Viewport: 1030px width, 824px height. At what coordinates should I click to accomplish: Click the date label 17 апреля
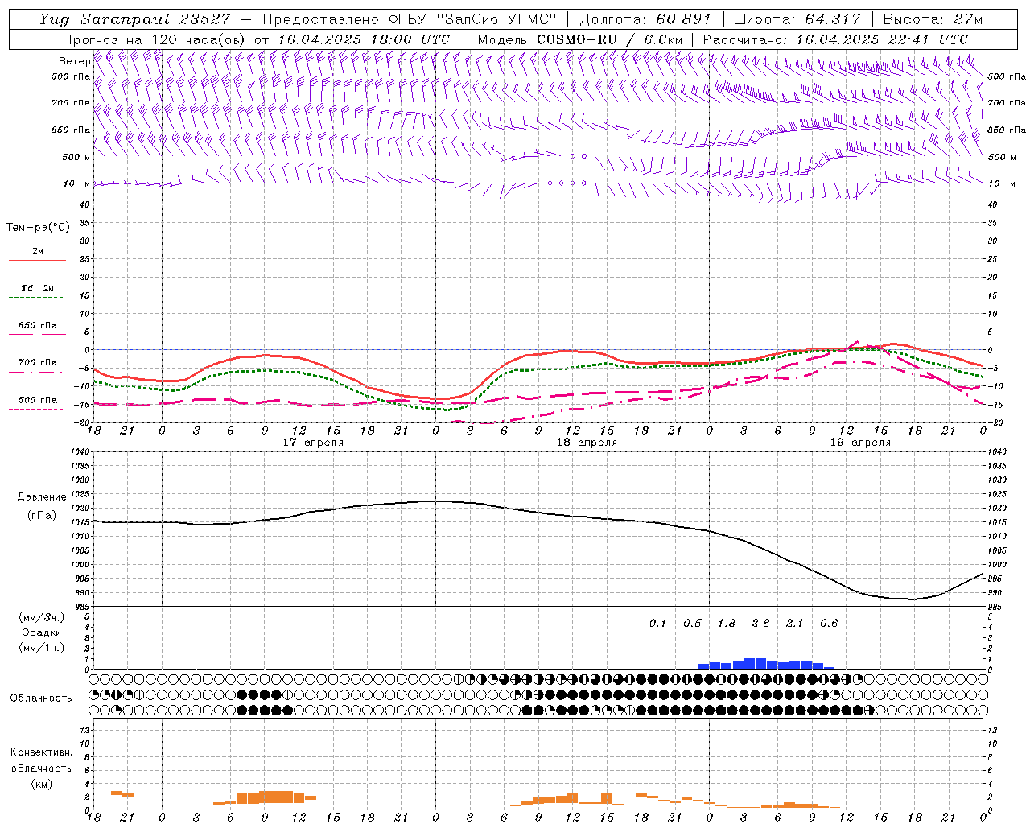313,443
